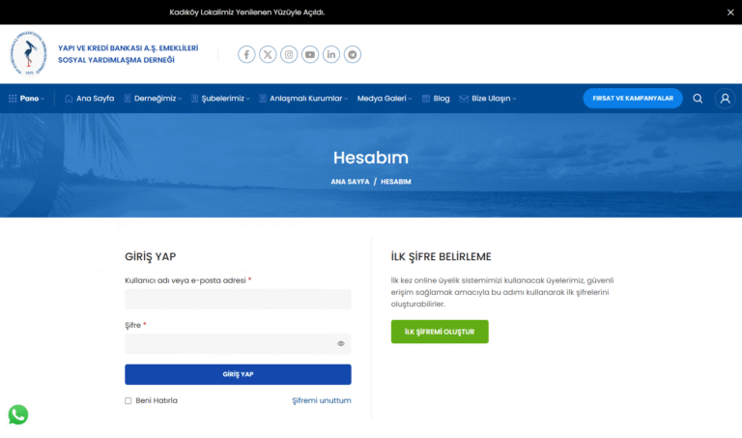The image size is (742, 438).
Task: Click the İlk Şifremi Oluştur button
Action: 440,332
